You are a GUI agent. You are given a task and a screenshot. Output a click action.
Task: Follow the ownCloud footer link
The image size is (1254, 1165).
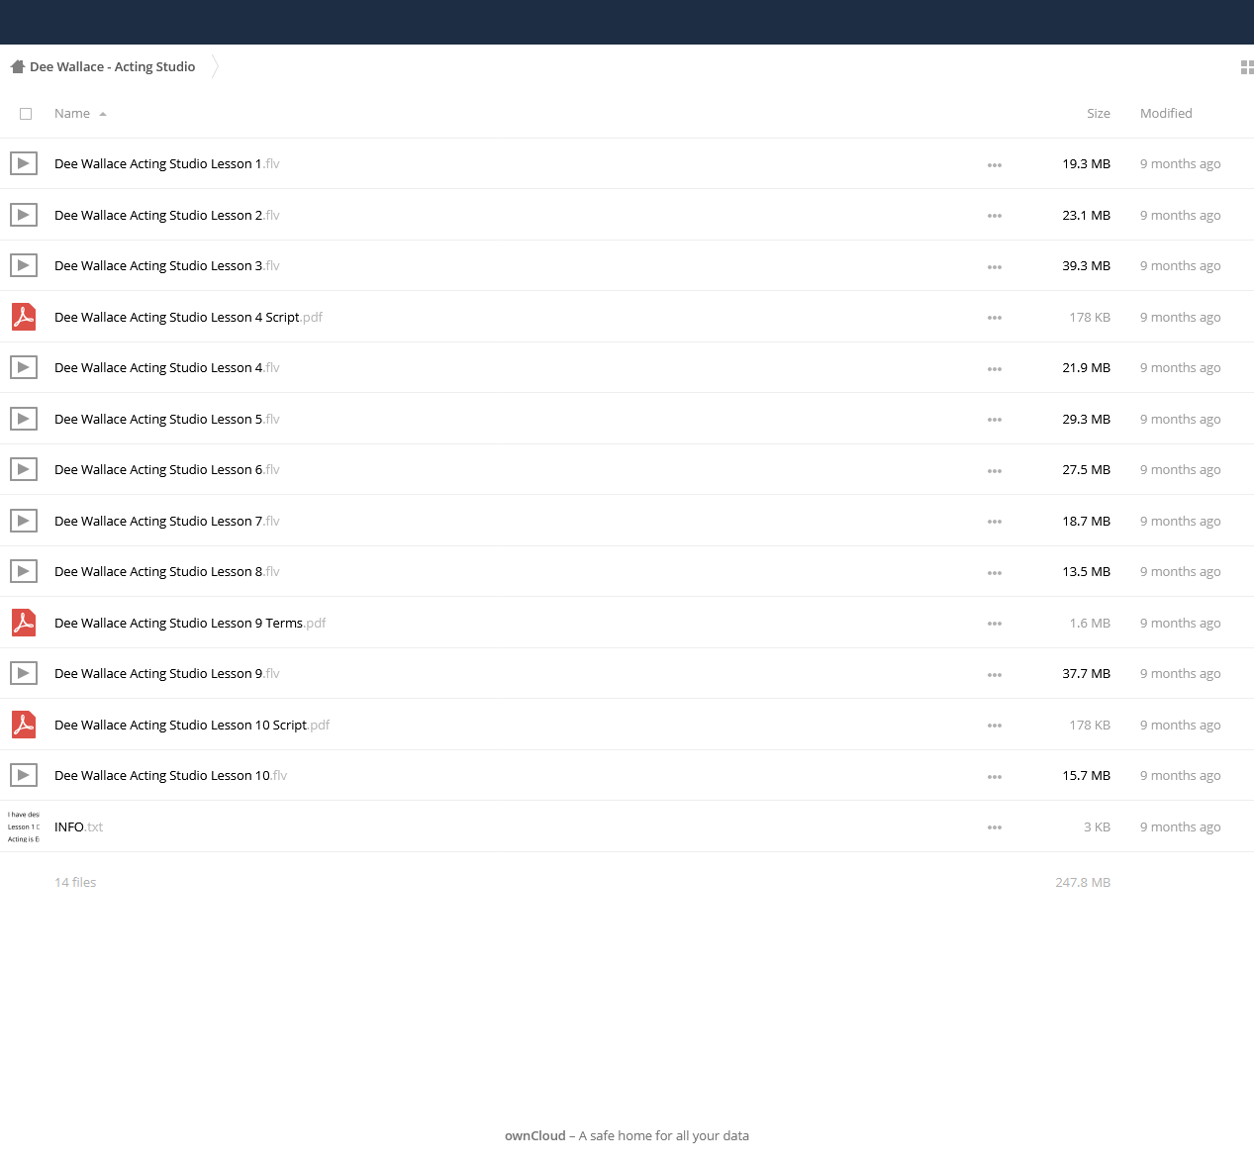[x=535, y=1136]
